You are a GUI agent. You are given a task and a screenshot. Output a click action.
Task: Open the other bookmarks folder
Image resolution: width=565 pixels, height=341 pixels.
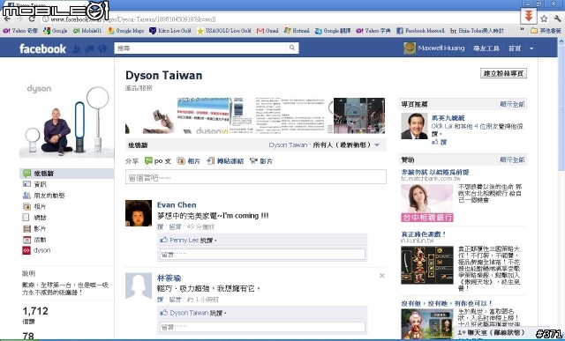click(546, 31)
